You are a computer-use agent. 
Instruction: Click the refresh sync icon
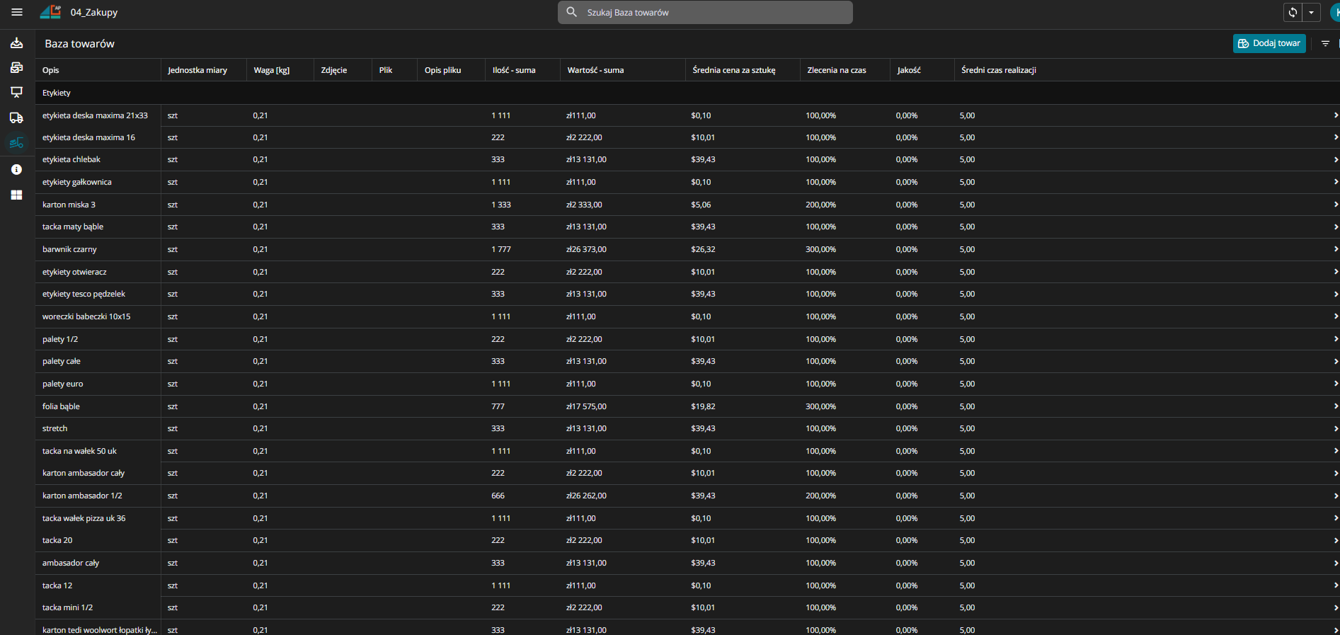(x=1293, y=12)
